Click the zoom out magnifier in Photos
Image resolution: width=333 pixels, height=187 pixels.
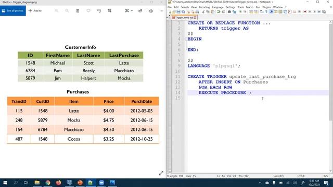point(57,10)
